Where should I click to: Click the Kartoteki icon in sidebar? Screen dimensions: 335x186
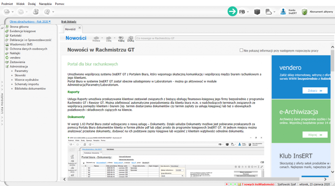click(7, 35)
